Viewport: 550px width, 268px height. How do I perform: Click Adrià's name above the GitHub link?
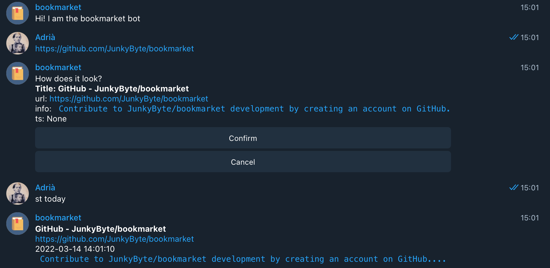(x=45, y=38)
